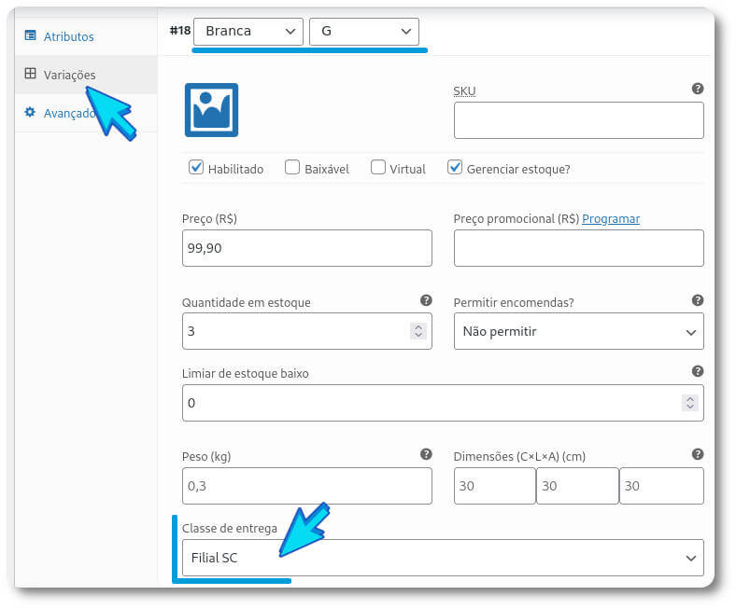
Task: Click into the SKU field
Action: pyautogui.click(x=579, y=120)
